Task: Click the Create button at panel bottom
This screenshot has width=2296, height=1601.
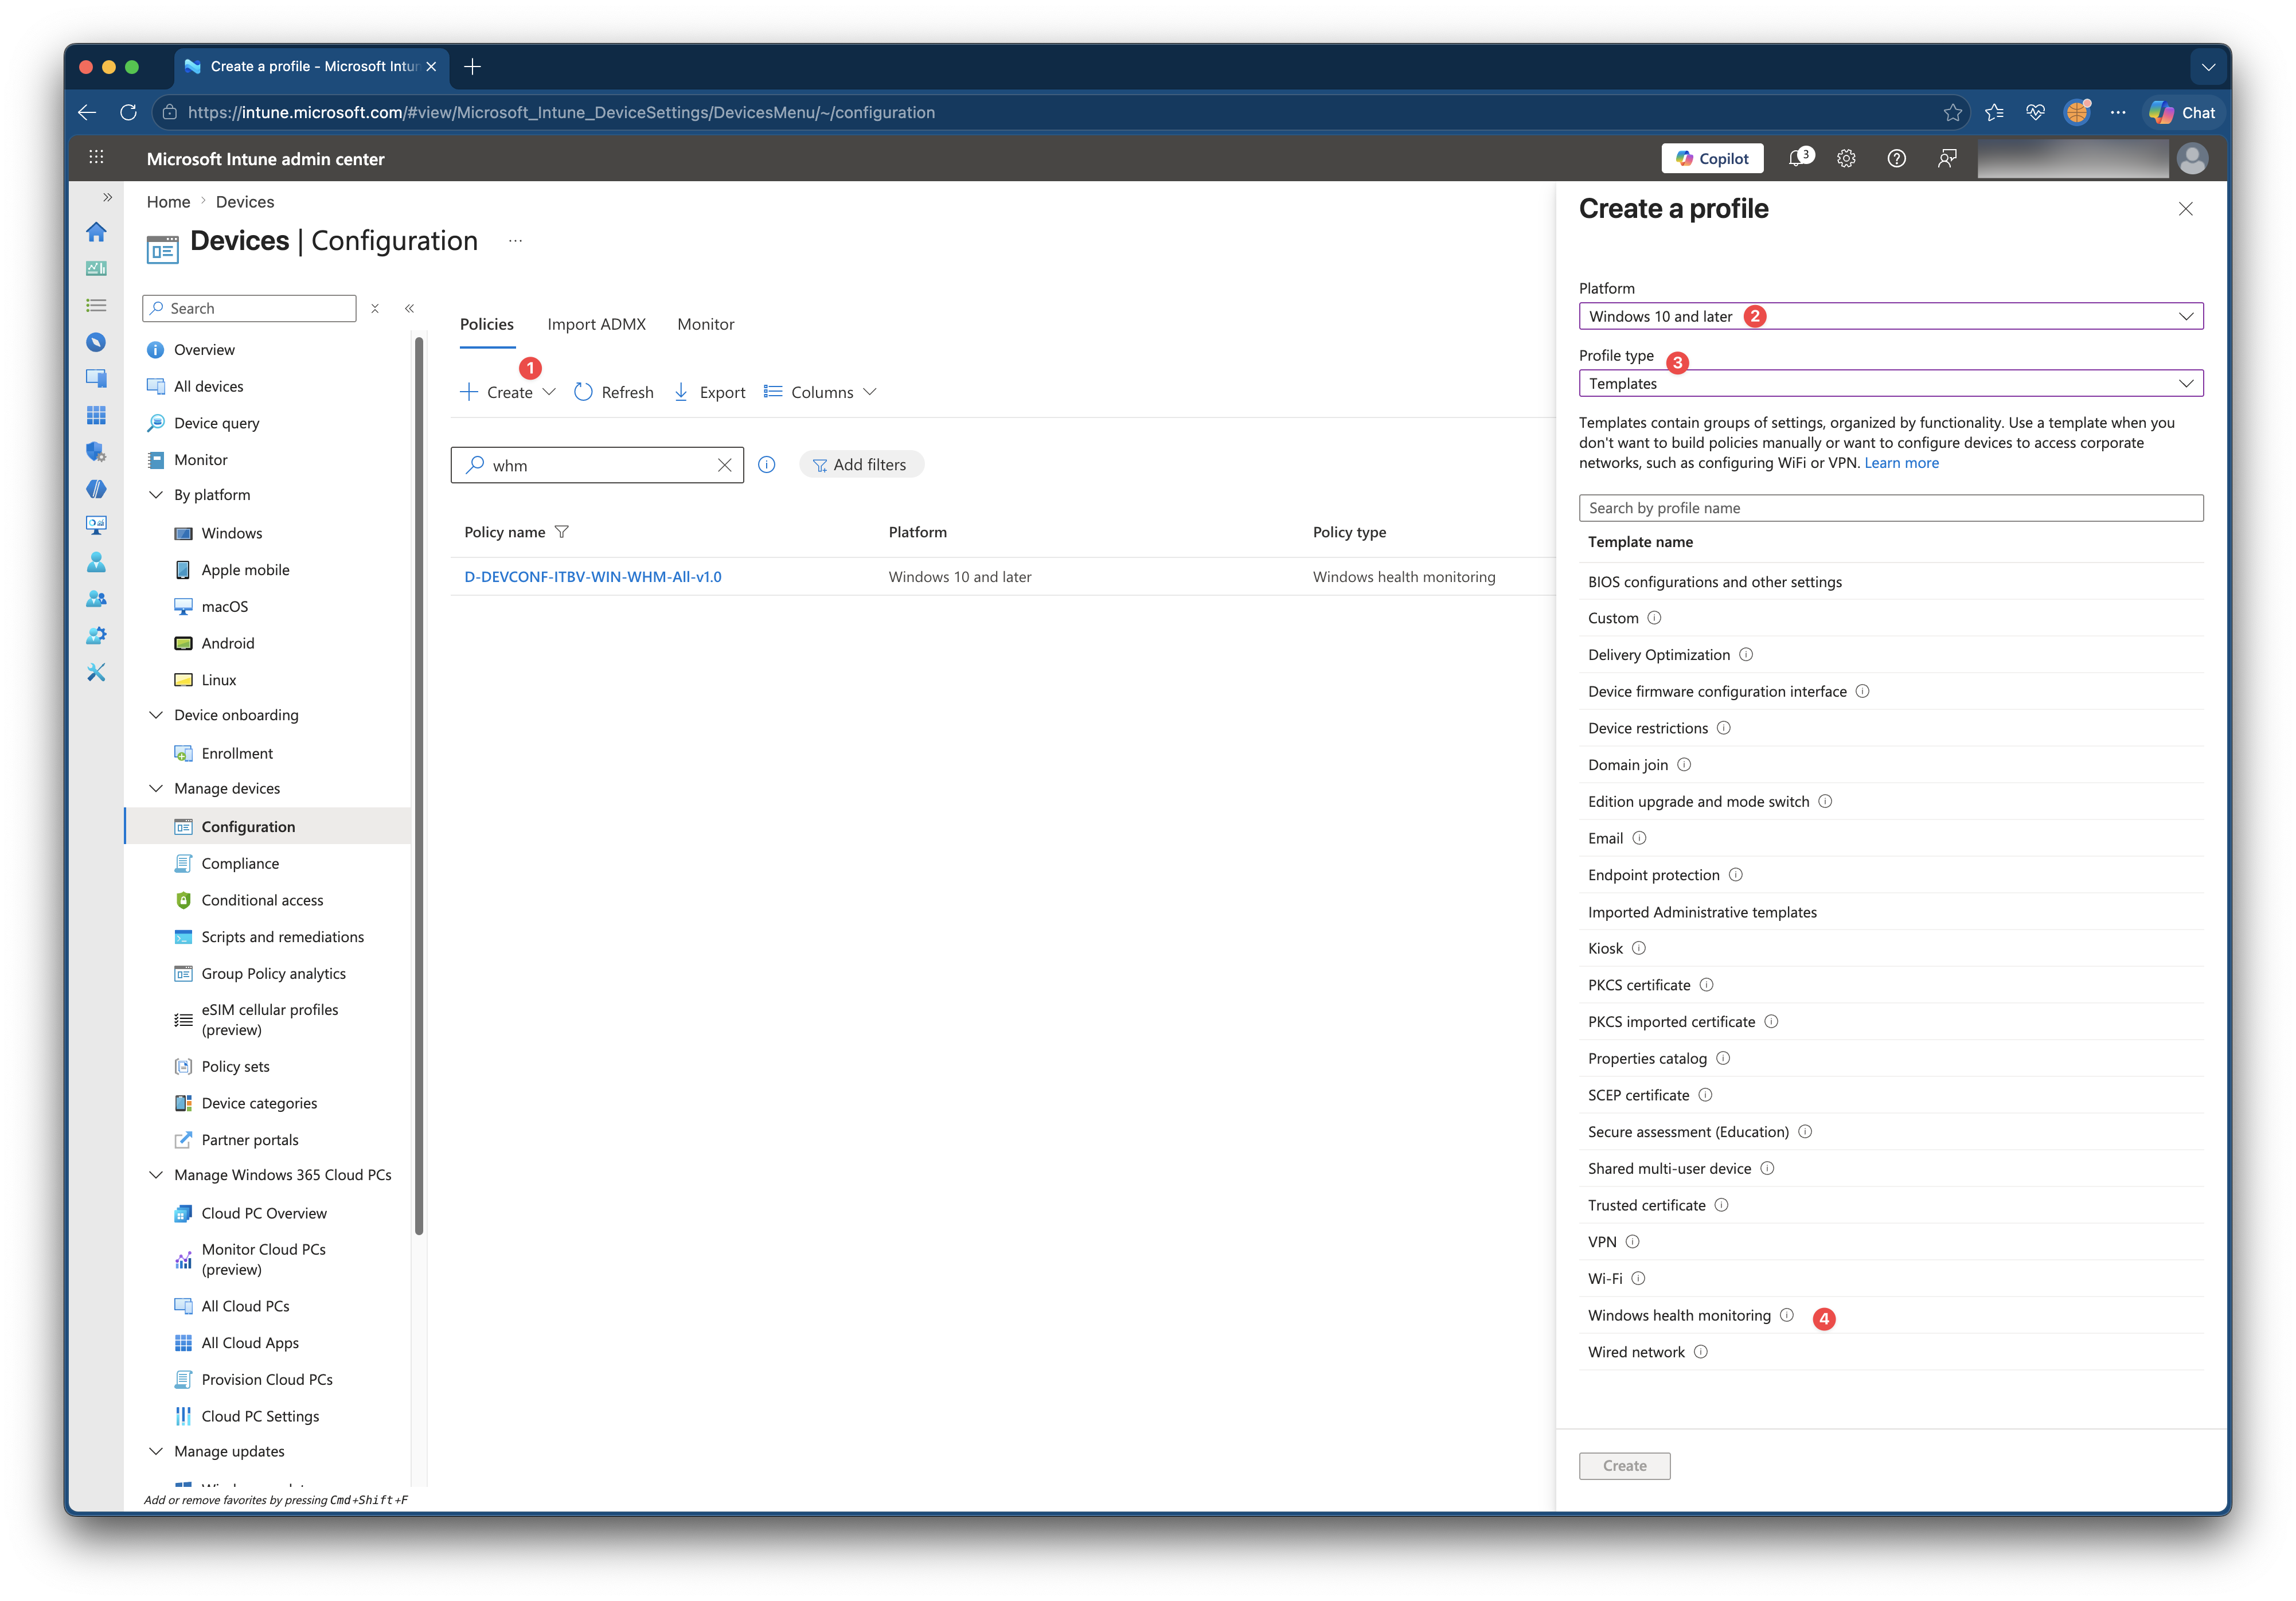Action: tap(1625, 1465)
